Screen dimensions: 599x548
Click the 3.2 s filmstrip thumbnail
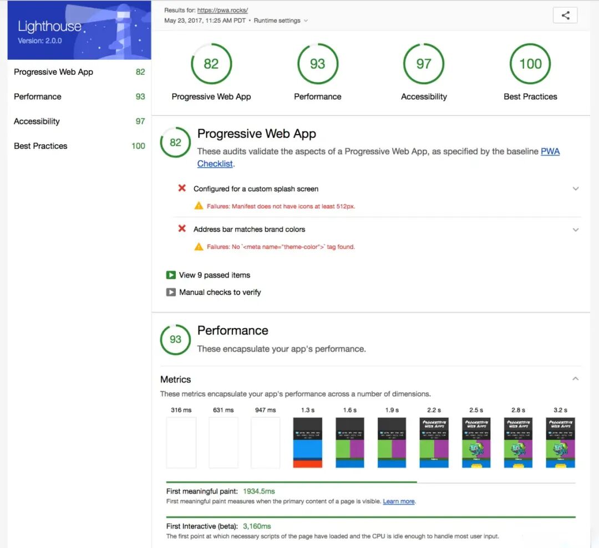560,442
